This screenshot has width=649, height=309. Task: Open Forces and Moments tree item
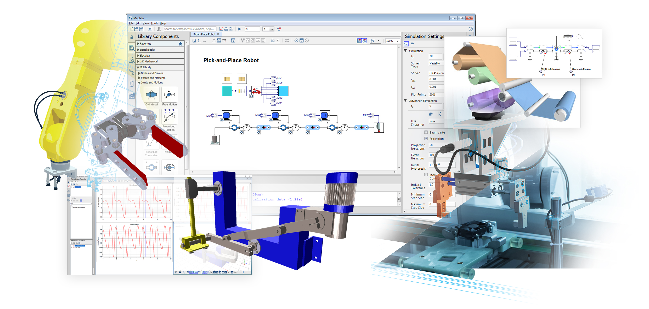point(153,78)
